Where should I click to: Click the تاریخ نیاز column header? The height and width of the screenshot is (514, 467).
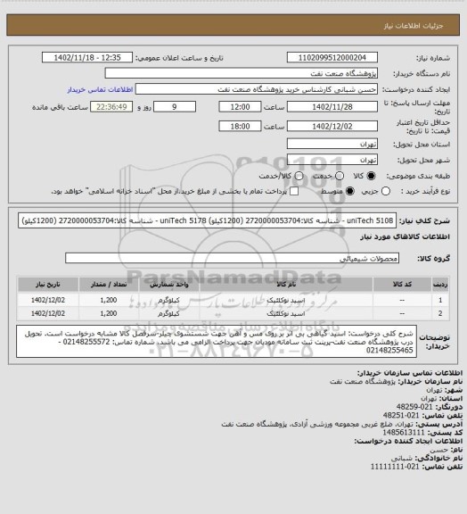coord(48,285)
